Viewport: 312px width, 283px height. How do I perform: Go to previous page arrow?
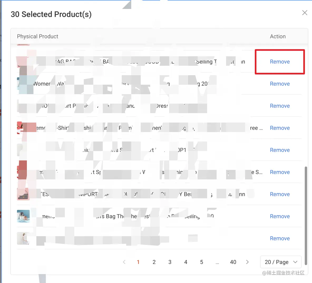[124, 262]
